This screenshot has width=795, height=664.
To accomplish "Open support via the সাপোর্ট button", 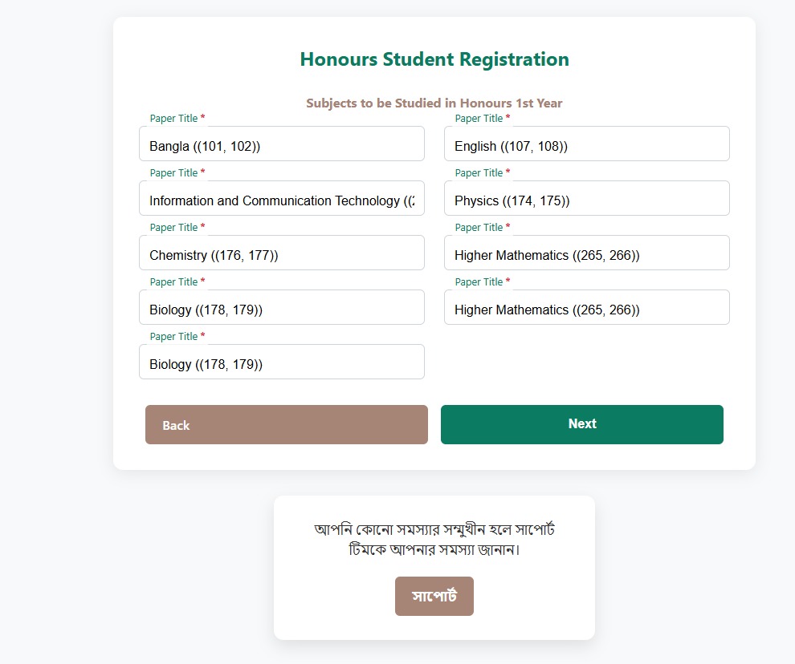I will pos(434,596).
